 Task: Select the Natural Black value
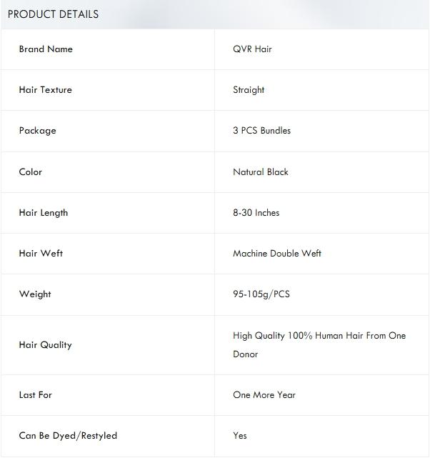(x=261, y=172)
